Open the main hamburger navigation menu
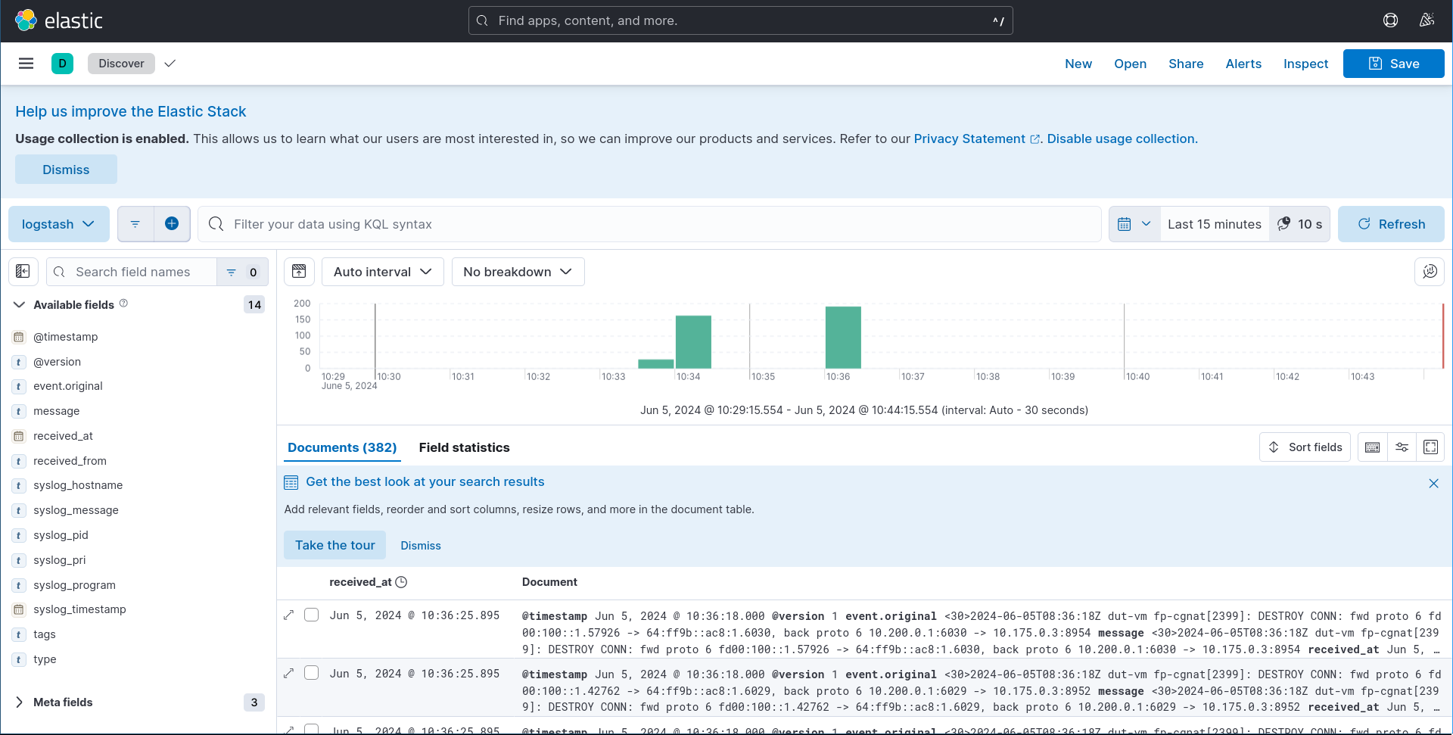The height and width of the screenshot is (735, 1453). [x=26, y=64]
